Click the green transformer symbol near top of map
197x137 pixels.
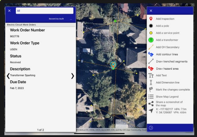pos(115,21)
